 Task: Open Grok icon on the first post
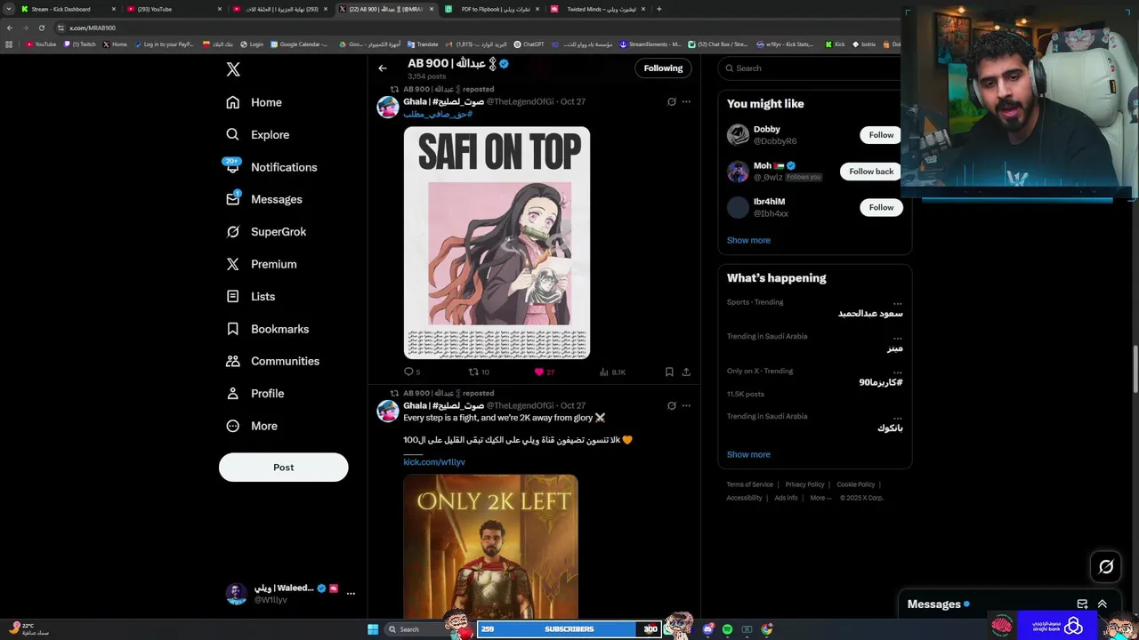tap(672, 102)
